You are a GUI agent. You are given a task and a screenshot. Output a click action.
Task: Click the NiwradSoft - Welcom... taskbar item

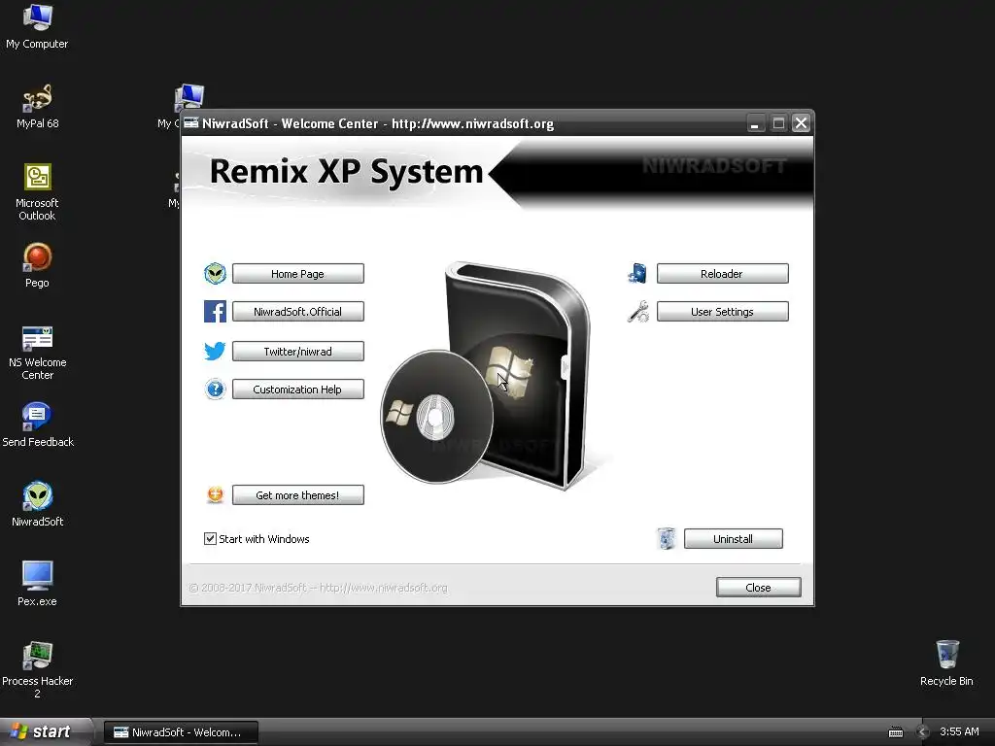pyautogui.click(x=181, y=732)
